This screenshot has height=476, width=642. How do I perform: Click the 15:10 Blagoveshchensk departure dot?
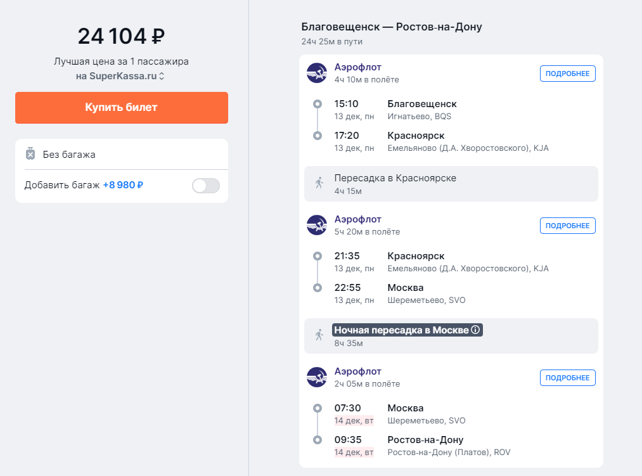pos(318,104)
